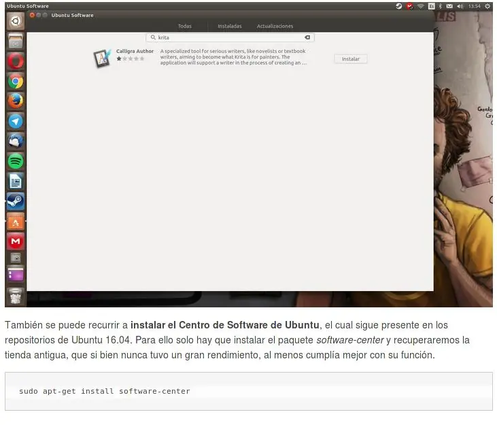
Task: Open Telegram from the dock
Action: pyautogui.click(x=15, y=121)
